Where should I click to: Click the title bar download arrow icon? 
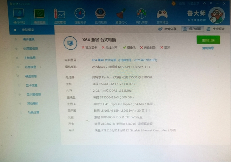tap(204, 3)
